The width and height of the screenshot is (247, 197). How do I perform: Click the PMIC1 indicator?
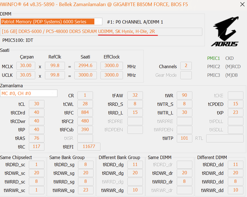point(213,58)
